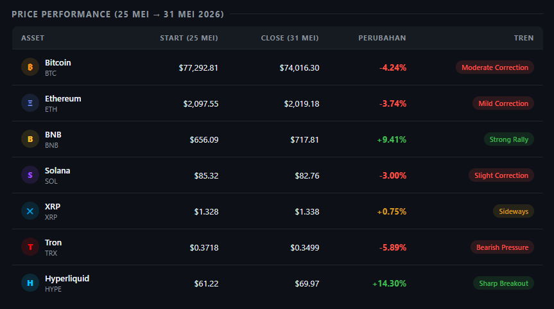Click the ETH ticker label
This screenshot has width=554, height=309.
(x=51, y=110)
